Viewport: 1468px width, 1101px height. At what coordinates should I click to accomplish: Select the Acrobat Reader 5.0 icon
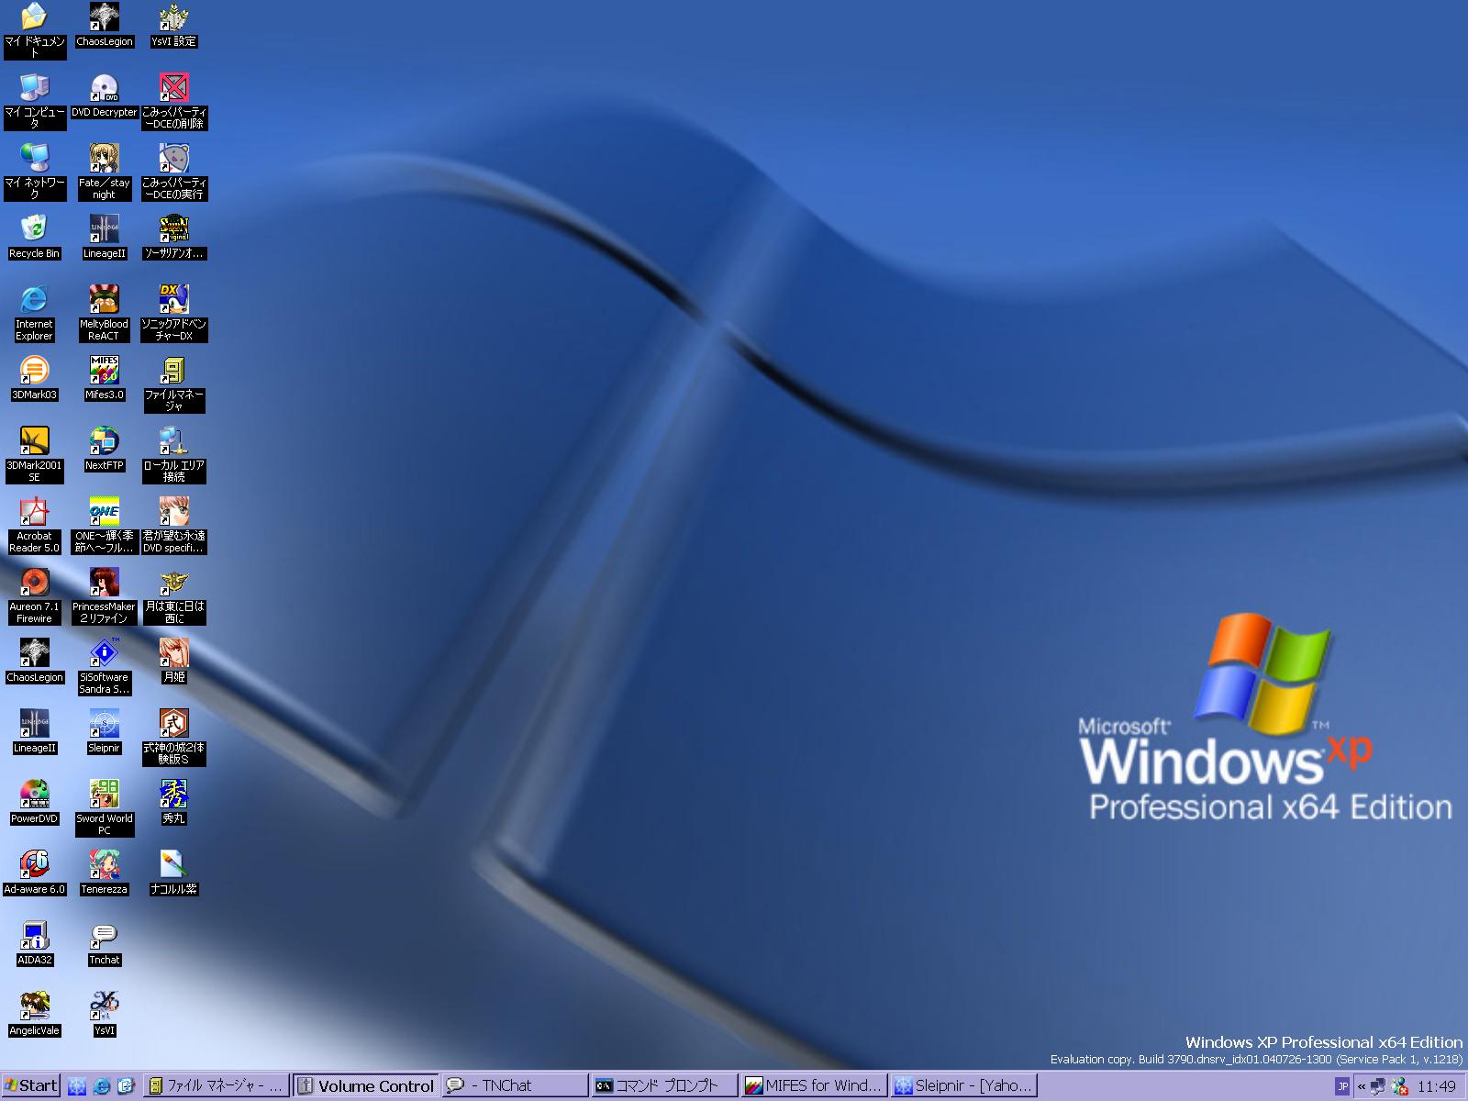pyautogui.click(x=34, y=512)
